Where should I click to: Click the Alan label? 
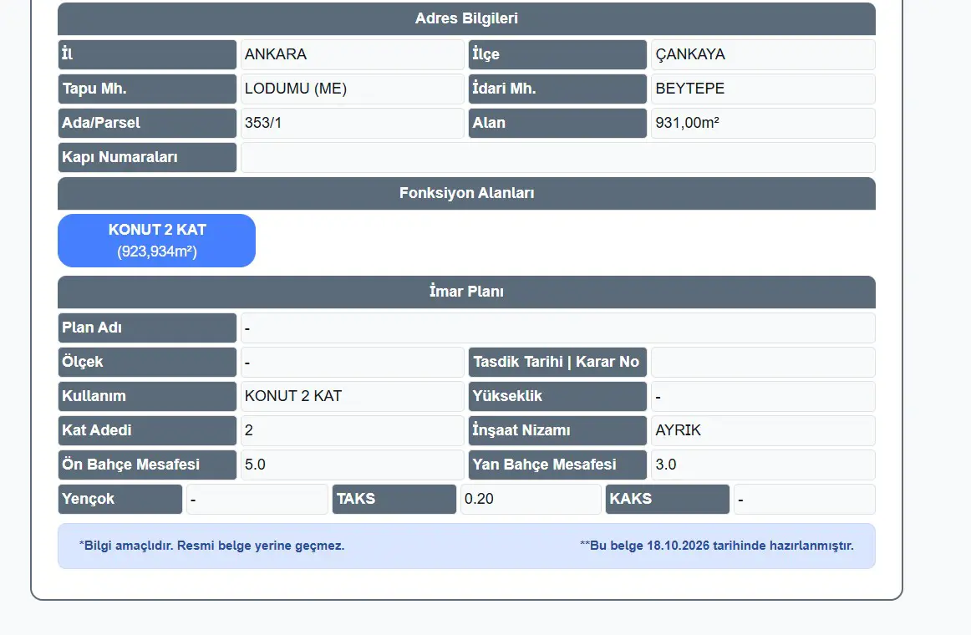[x=557, y=123]
